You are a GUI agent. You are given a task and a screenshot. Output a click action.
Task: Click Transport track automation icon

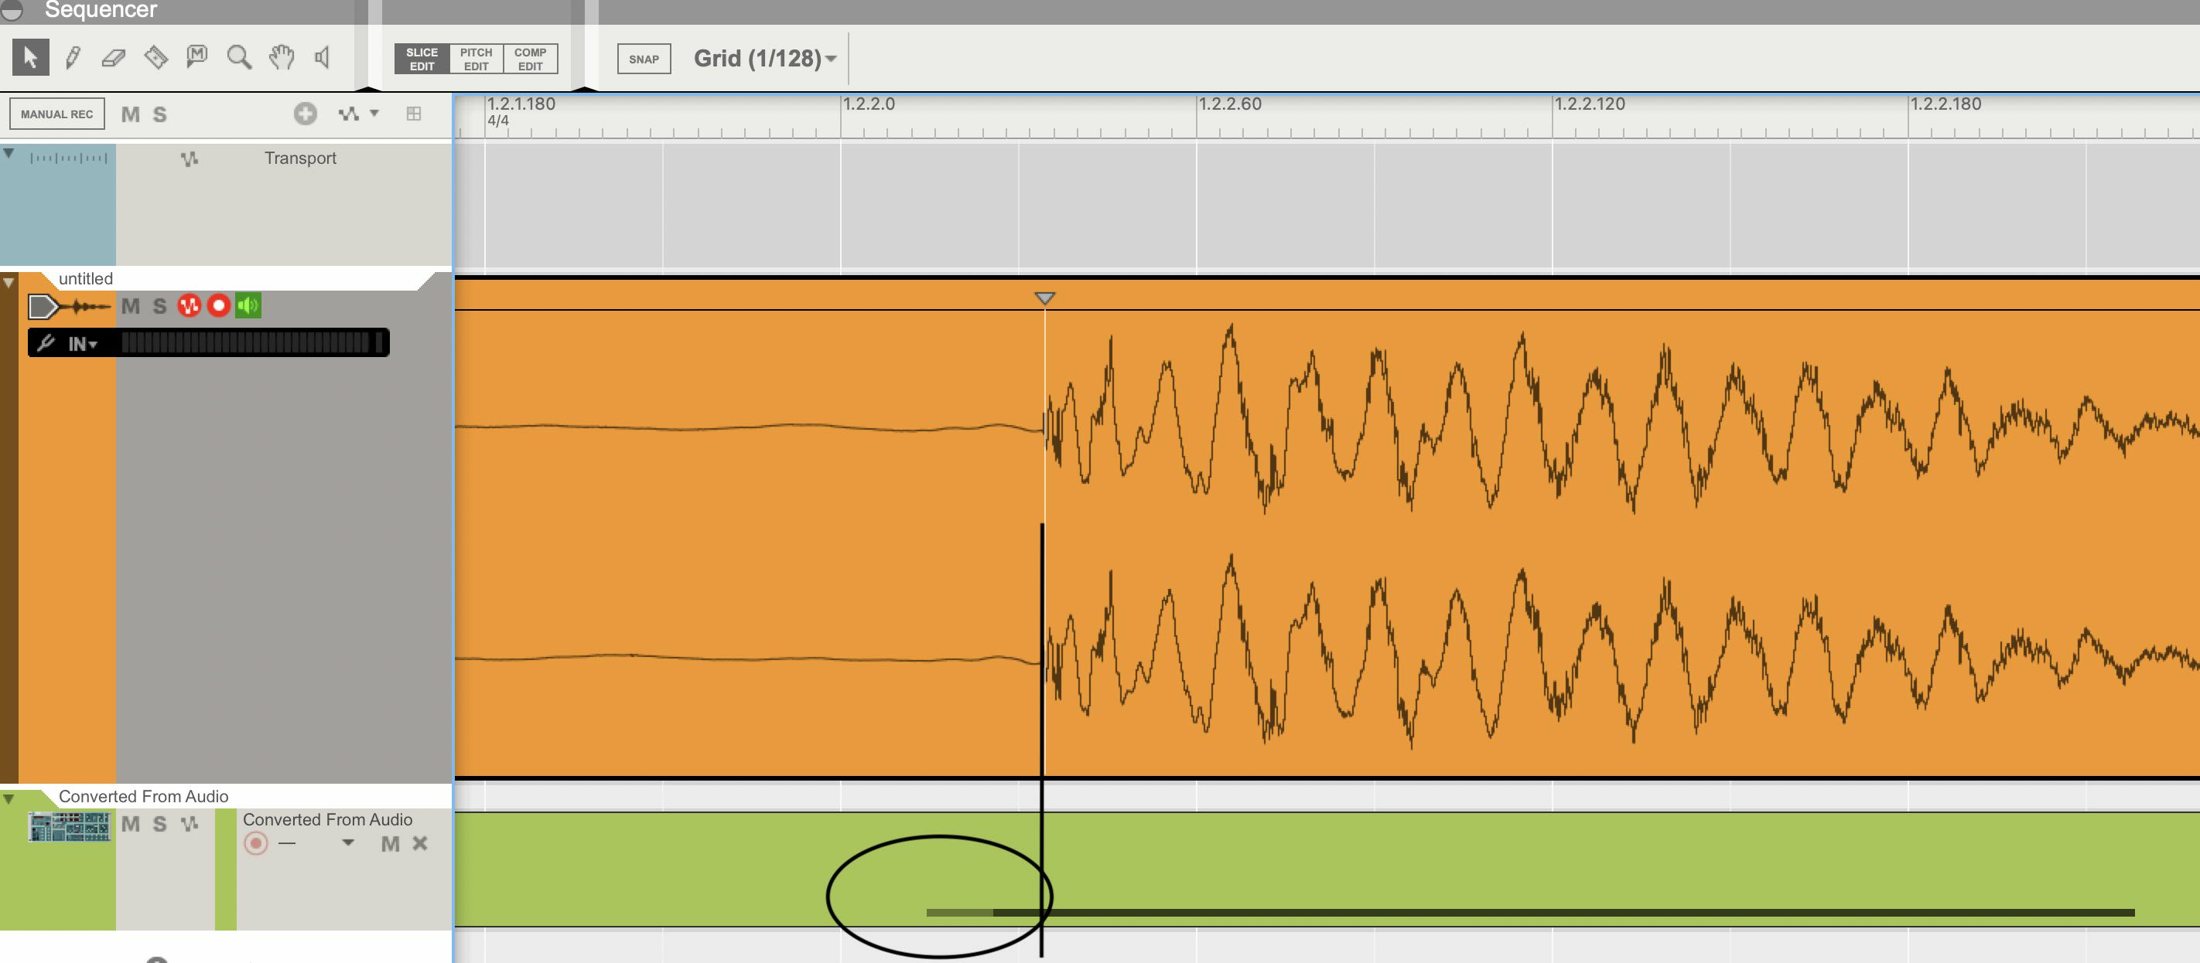click(190, 158)
